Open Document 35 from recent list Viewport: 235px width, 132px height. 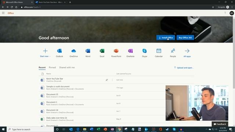52,95
